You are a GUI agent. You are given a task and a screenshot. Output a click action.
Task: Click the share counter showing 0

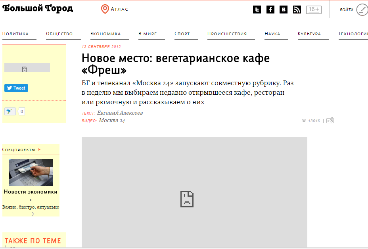click(21, 111)
